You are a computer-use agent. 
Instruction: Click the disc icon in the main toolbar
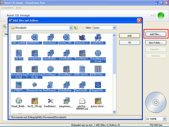(5, 27)
